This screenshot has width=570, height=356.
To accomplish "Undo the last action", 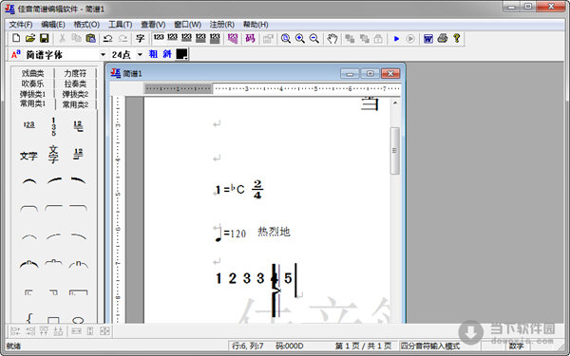I will tap(108, 38).
